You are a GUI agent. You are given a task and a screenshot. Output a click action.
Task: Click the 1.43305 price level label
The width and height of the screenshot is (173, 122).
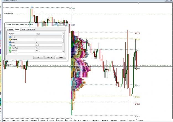tap(72, 25)
